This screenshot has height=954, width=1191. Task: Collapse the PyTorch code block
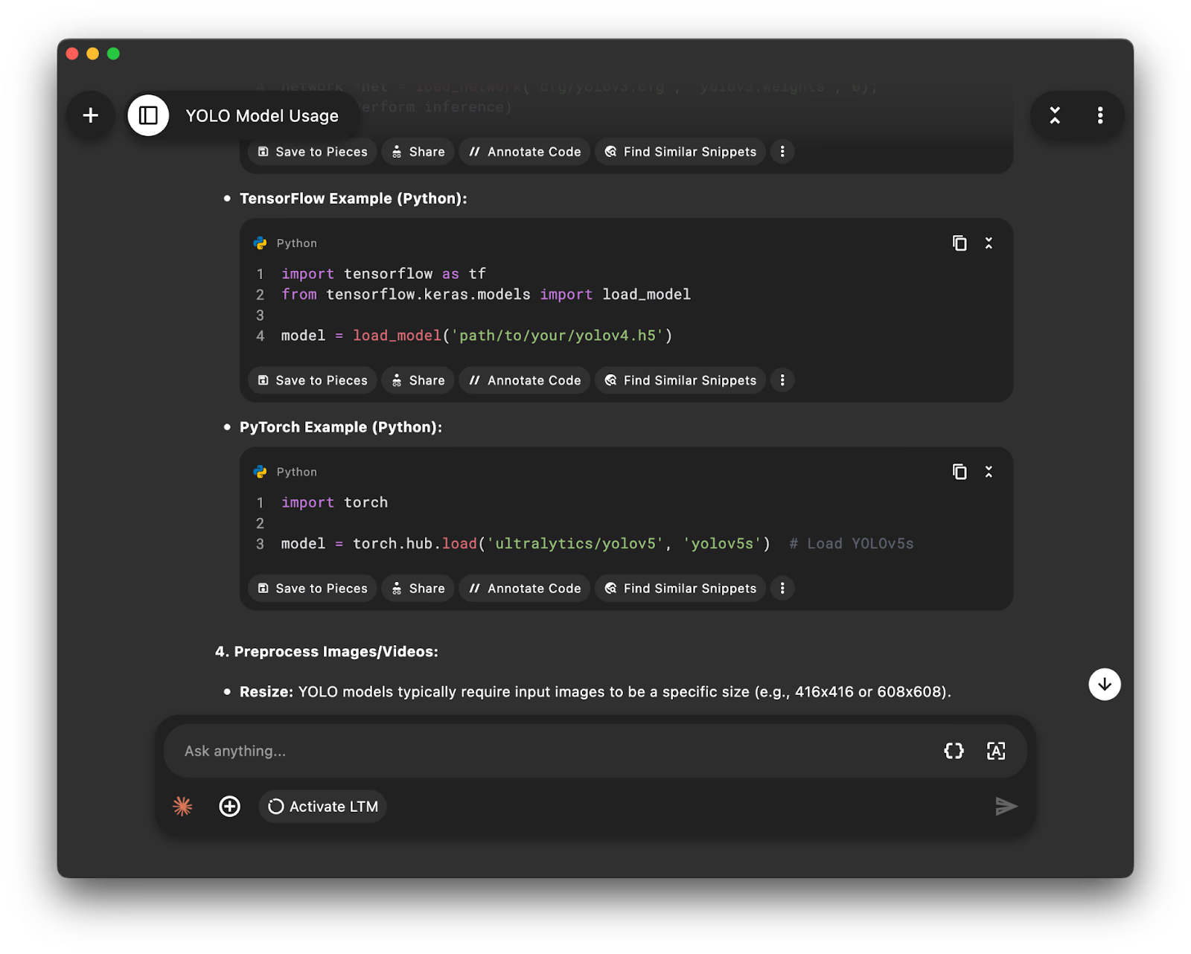(989, 472)
